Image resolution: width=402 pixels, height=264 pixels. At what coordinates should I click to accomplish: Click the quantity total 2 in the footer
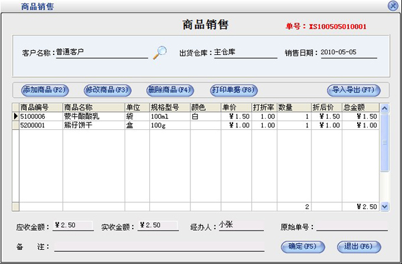294,206
